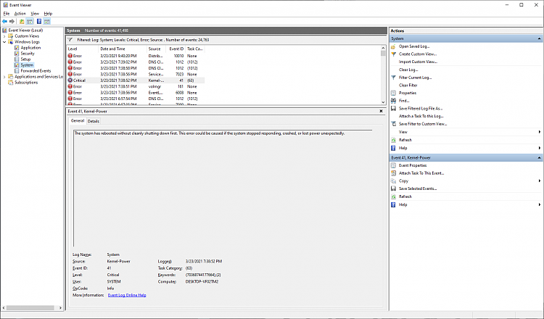Screen dimensions: 544x319
Task: Click the Clear Log action
Action: coord(408,70)
